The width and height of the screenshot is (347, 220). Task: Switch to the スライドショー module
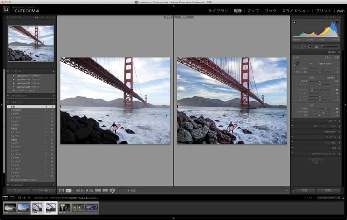[295, 11]
